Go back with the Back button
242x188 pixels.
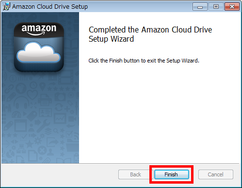pos(135,174)
